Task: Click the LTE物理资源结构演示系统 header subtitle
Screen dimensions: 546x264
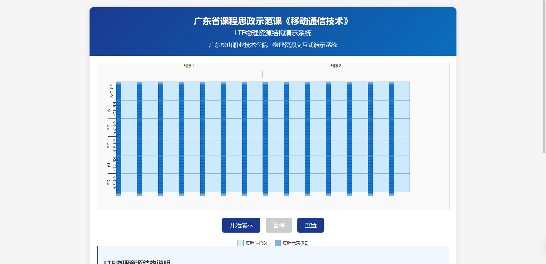Action: [x=273, y=33]
